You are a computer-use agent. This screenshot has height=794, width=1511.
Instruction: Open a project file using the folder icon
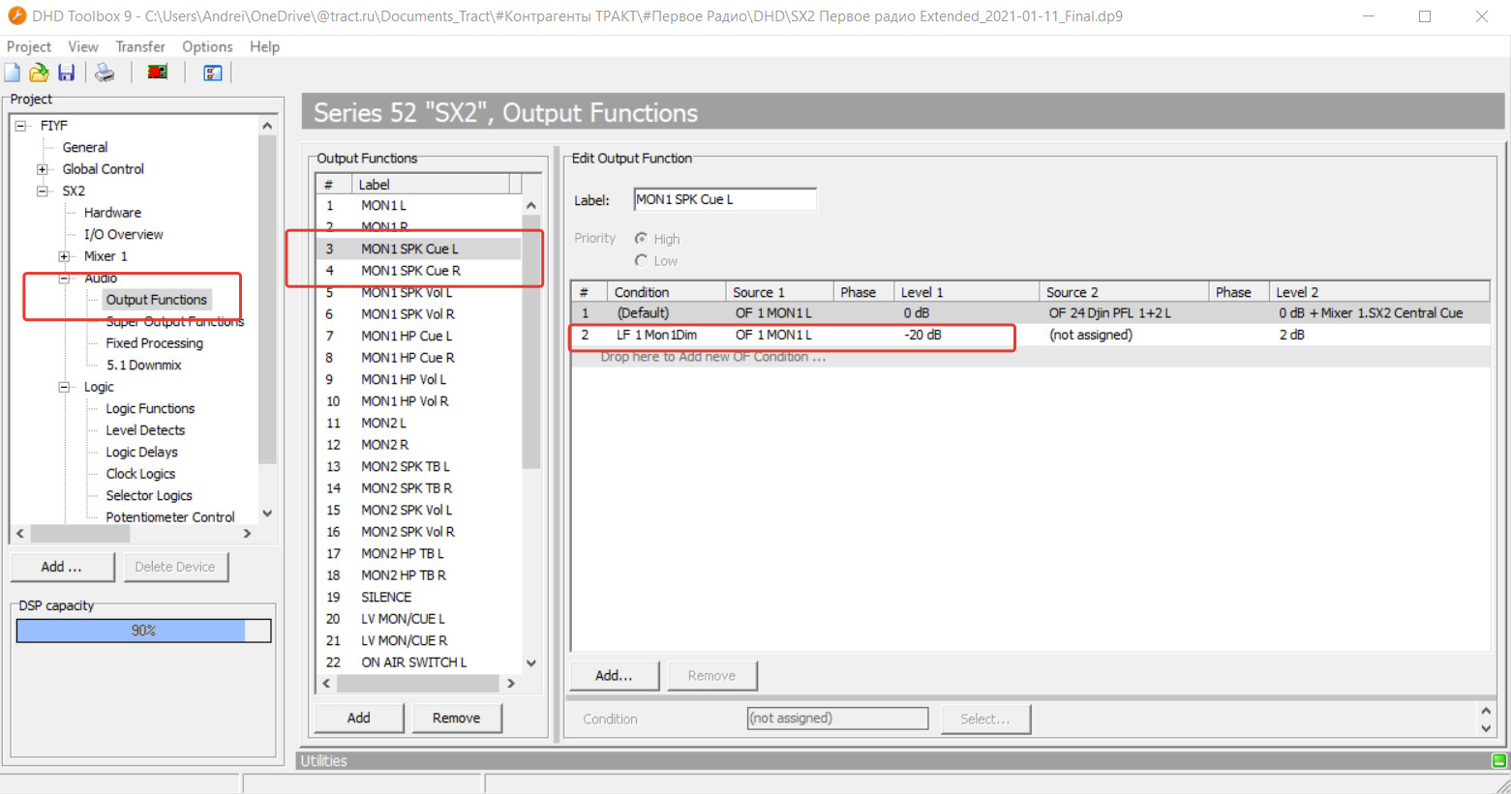(39, 73)
